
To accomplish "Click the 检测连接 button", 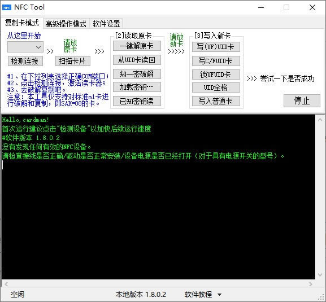I will pos(25,61).
